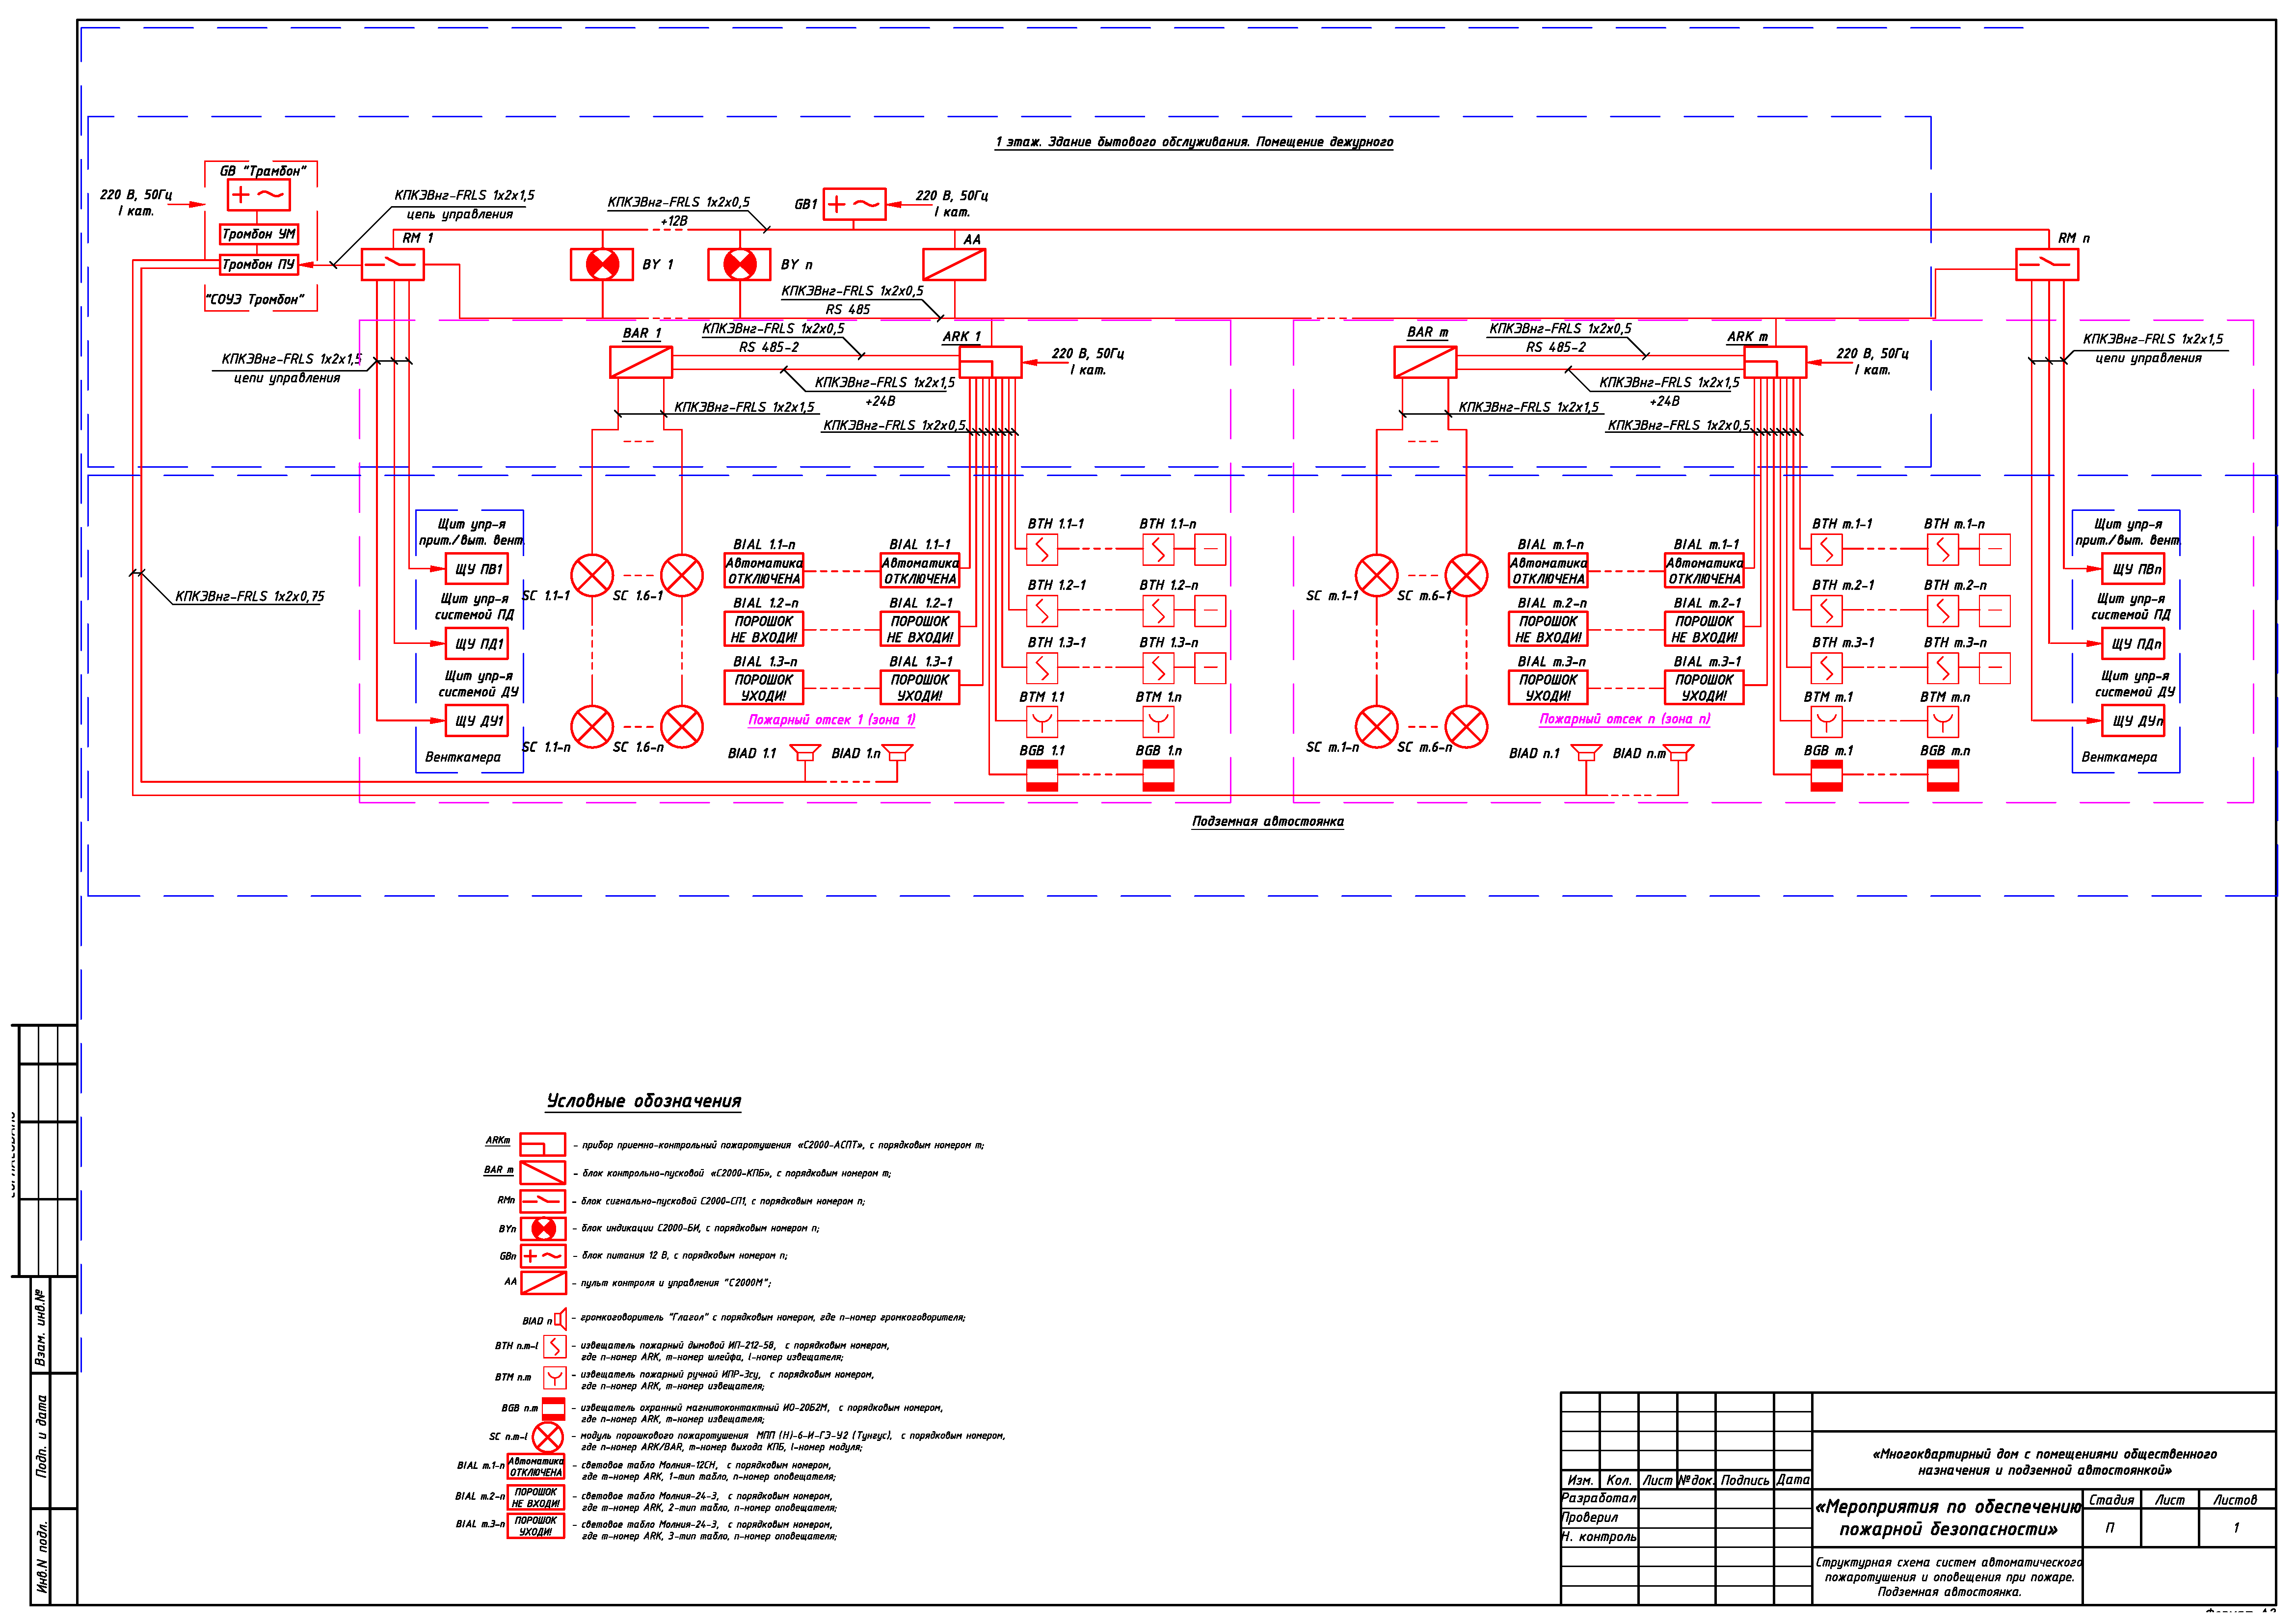
Task: Click the BIAD 1.1 loudspeaker symbol
Action: [x=805, y=752]
